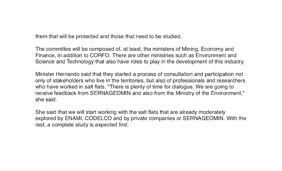Click the word "industry" ending the second paragraph

(x=235, y=63)
